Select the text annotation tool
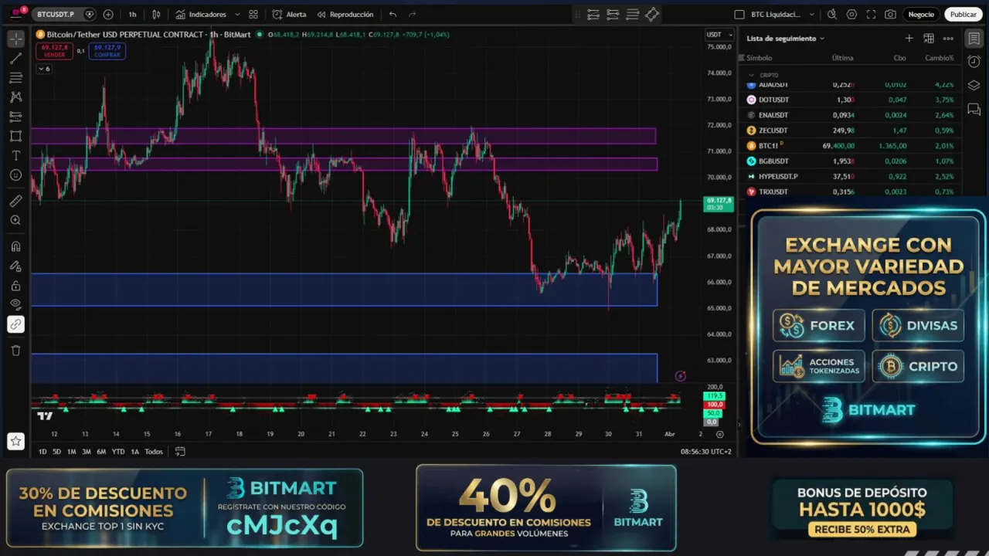Viewport: 989px width, 556px height. 15,155
